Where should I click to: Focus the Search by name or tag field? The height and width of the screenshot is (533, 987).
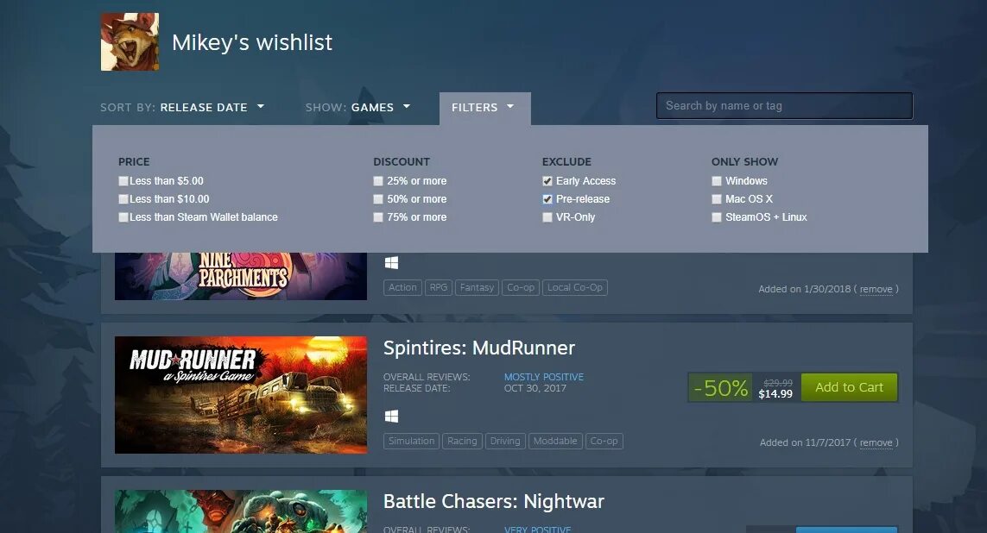pos(784,105)
